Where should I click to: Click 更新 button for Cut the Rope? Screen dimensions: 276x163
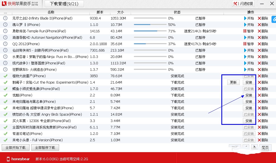click(x=233, y=82)
